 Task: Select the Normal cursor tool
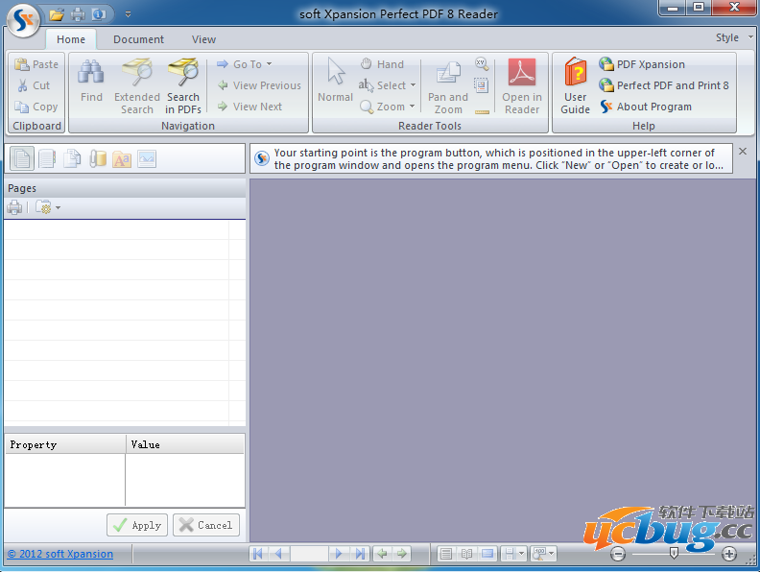[x=336, y=81]
